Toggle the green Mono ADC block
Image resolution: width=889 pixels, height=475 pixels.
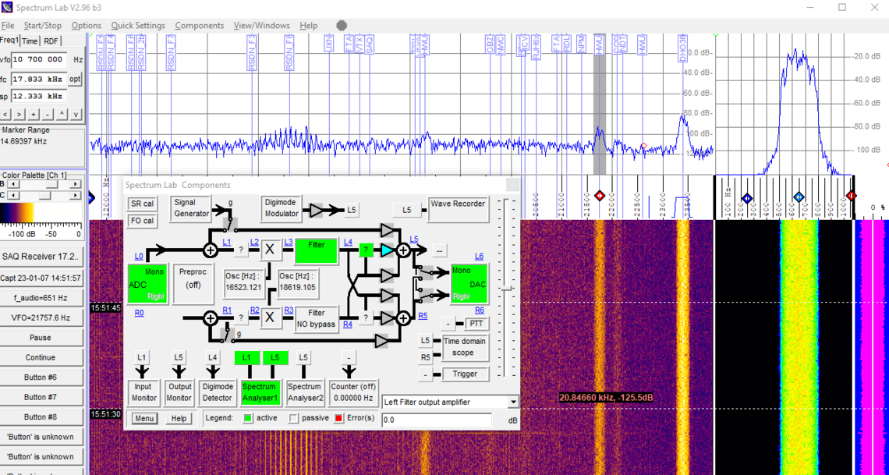point(147,283)
